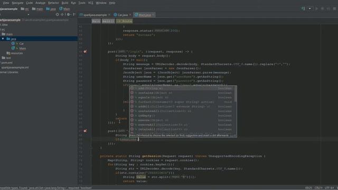The image size is (338, 190).
Task: Switch to the sparkjava.example editor tab
Action: tap(93, 15)
